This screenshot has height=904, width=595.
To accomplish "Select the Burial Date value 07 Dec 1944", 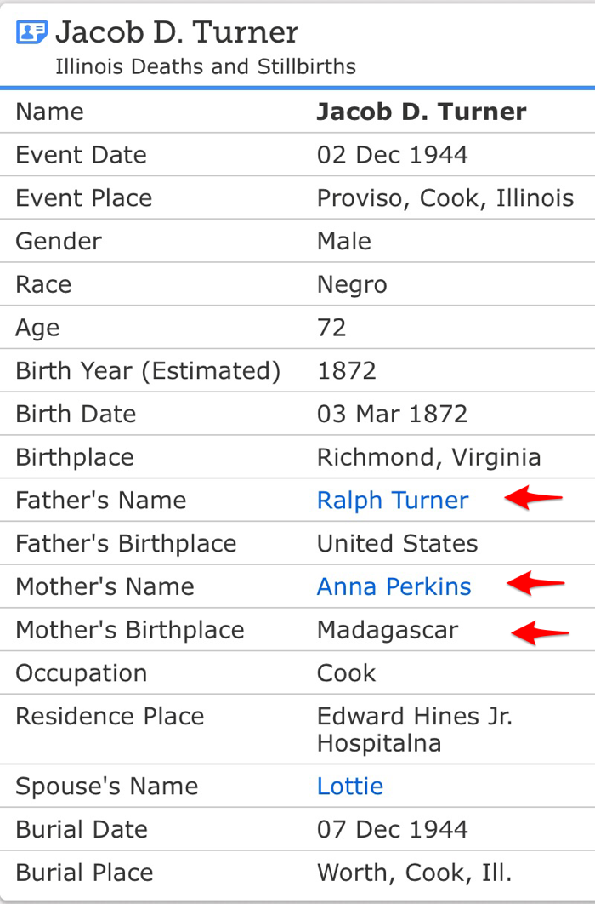I will [392, 829].
